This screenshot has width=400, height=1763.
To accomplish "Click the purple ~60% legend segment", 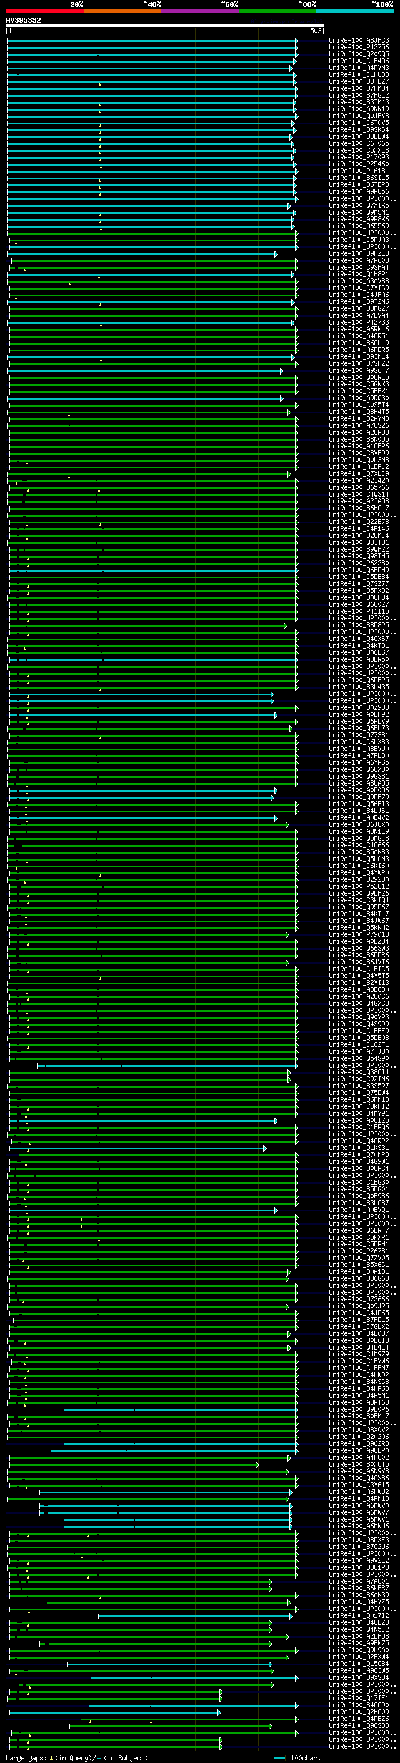I will click(x=199, y=11).
